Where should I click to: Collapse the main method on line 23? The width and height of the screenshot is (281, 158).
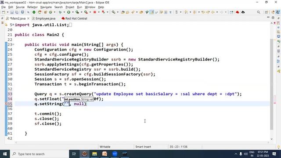pos(14,44)
